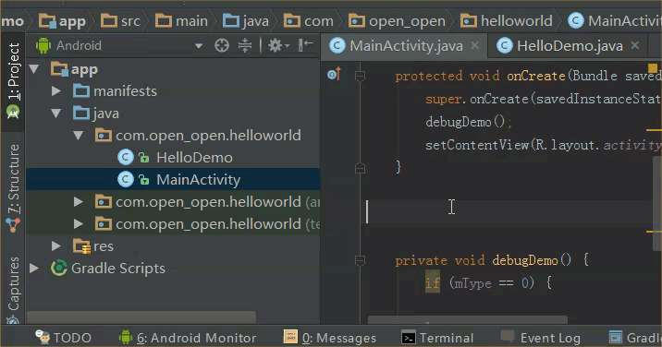Click java in the navigation breadcrumb
The height and width of the screenshot is (347, 662).
246,20
